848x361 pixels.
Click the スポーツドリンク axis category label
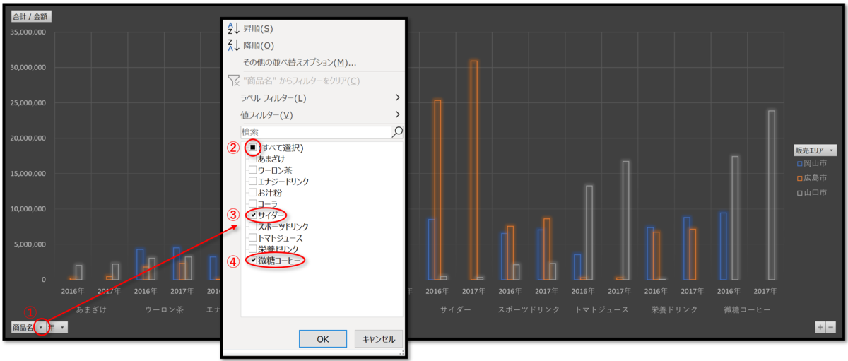point(529,309)
